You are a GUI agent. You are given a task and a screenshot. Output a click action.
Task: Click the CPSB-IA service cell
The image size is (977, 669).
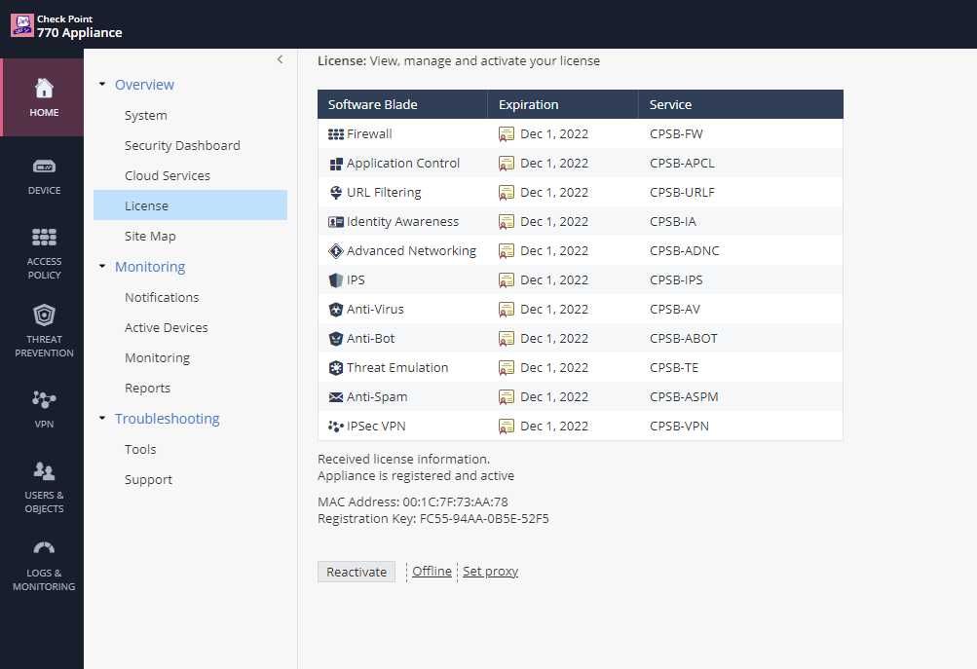click(x=673, y=222)
